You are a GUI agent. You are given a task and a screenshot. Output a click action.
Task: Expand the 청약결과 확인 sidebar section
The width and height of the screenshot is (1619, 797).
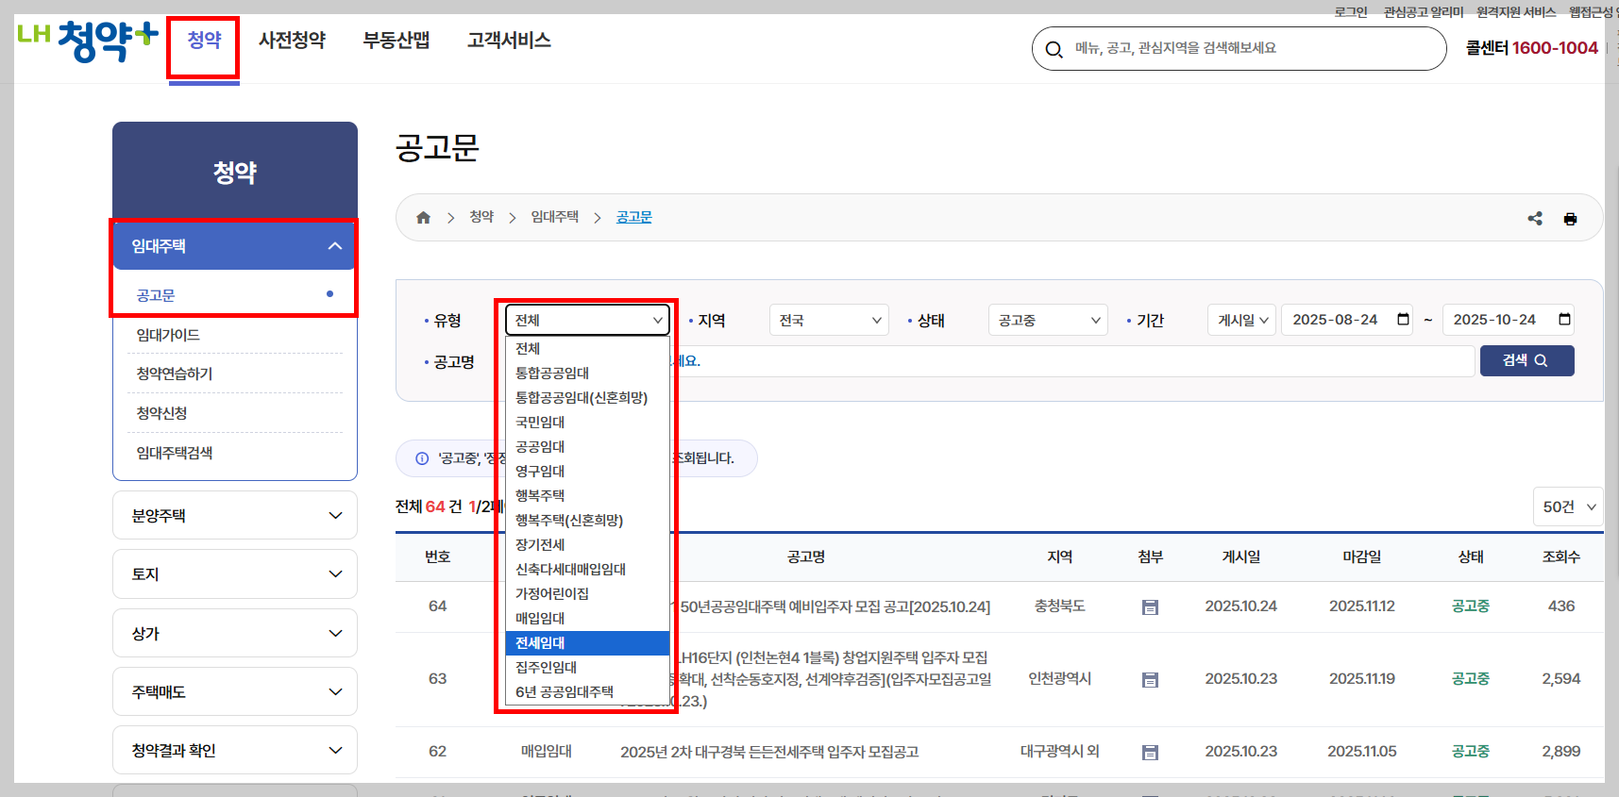tap(235, 751)
